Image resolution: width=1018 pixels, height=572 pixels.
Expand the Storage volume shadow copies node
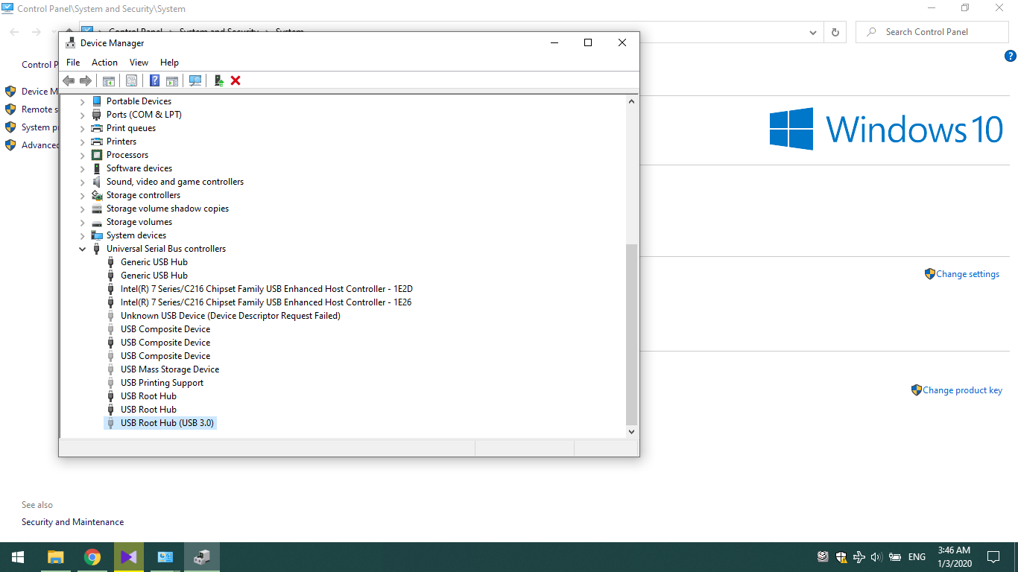click(x=83, y=209)
